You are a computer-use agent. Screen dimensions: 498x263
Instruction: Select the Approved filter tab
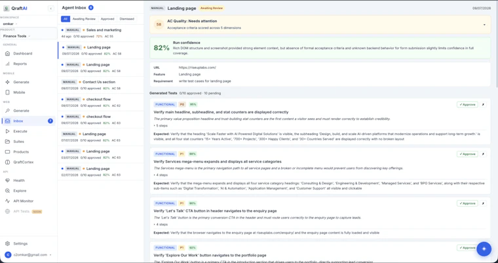[x=107, y=19]
